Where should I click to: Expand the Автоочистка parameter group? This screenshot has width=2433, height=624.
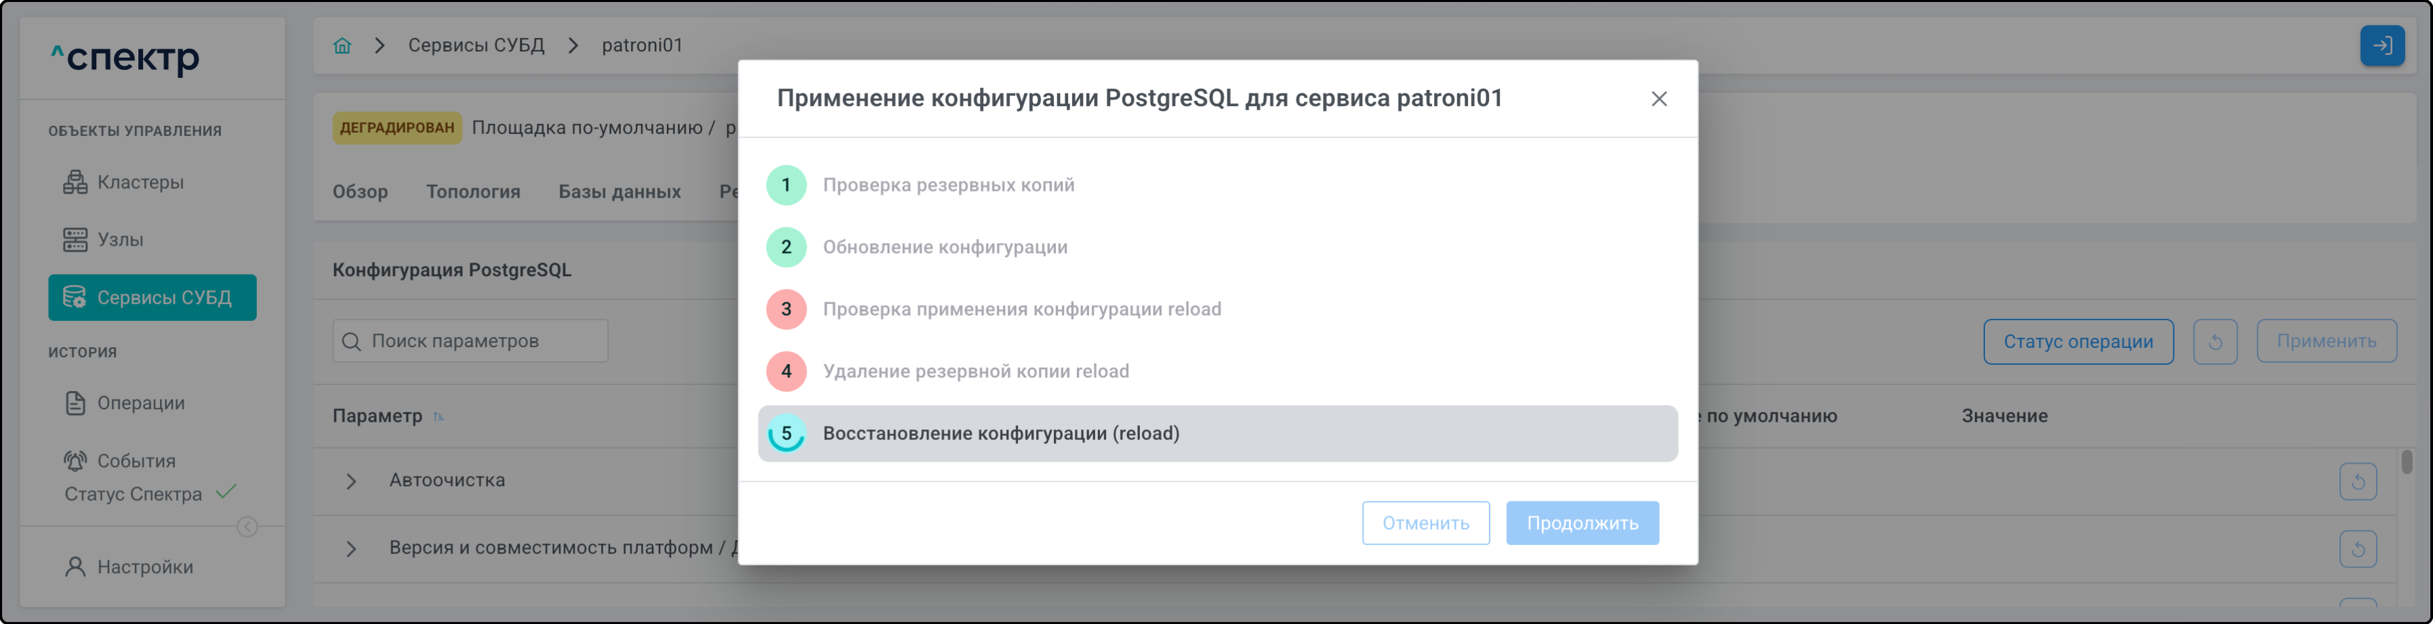click(351, 482)
